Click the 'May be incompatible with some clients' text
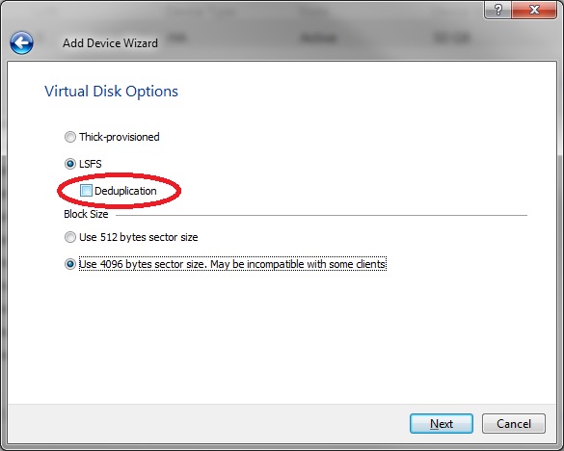This screenshot has width=564, height=451. coord(298,264)
